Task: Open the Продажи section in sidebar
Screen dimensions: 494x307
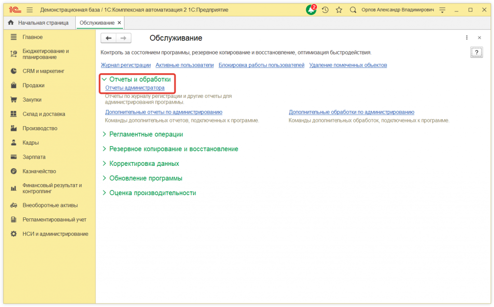Action: point(30,85)
